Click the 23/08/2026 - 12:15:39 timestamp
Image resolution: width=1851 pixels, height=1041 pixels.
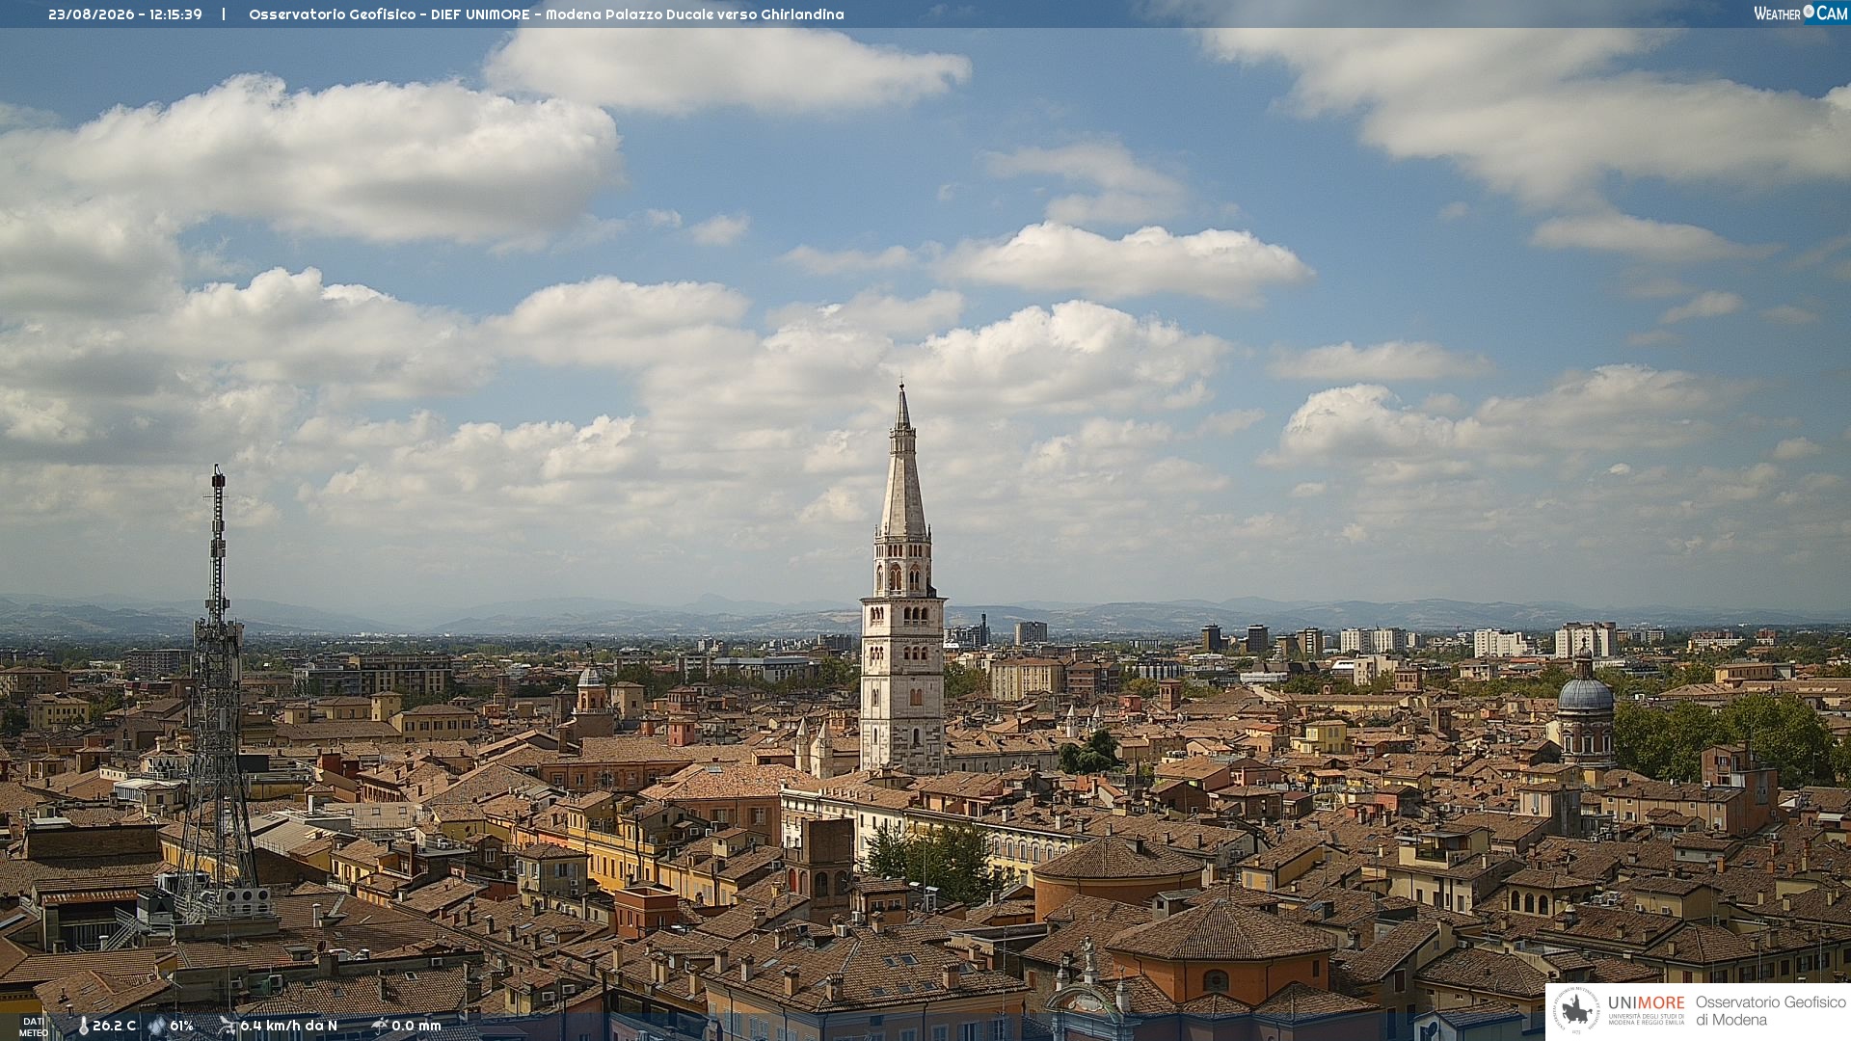(125, 14)
